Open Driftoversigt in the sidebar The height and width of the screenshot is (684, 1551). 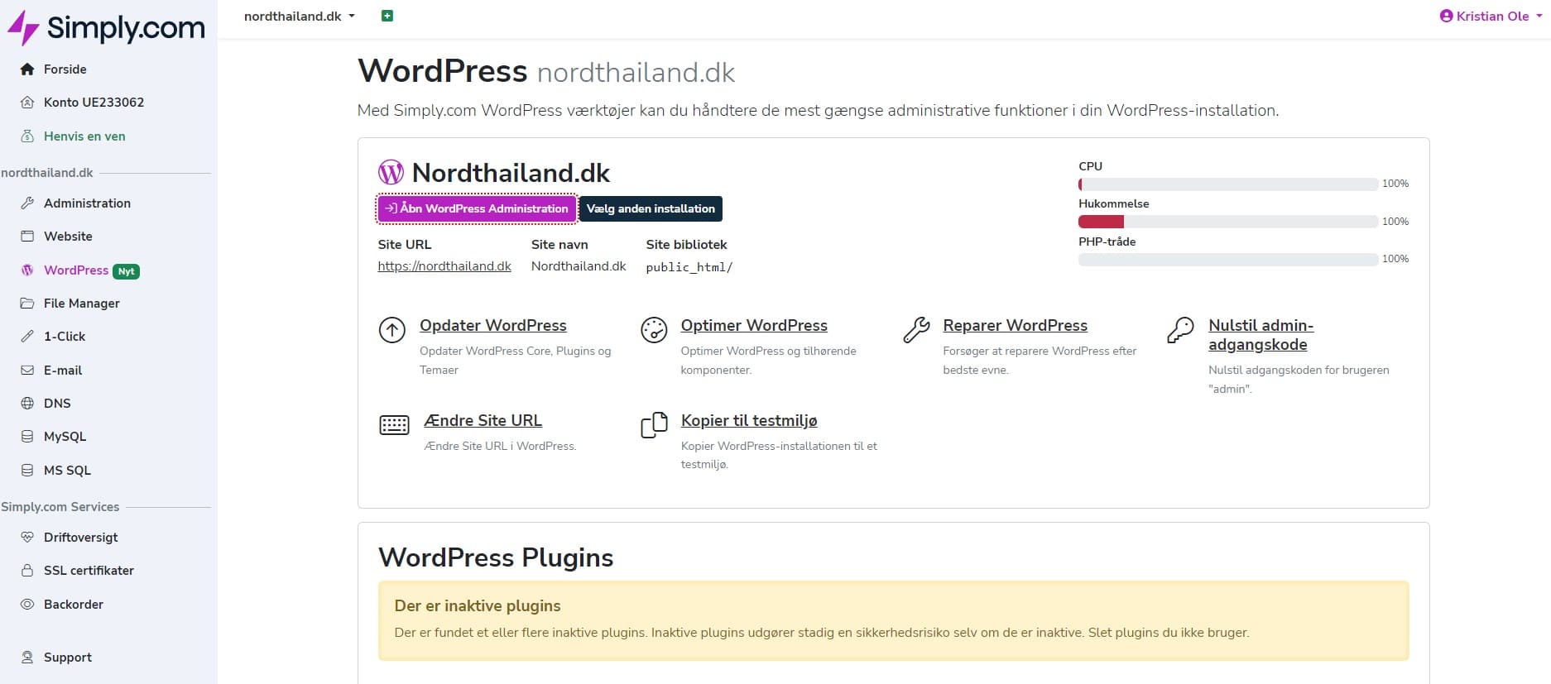[80, 538]
